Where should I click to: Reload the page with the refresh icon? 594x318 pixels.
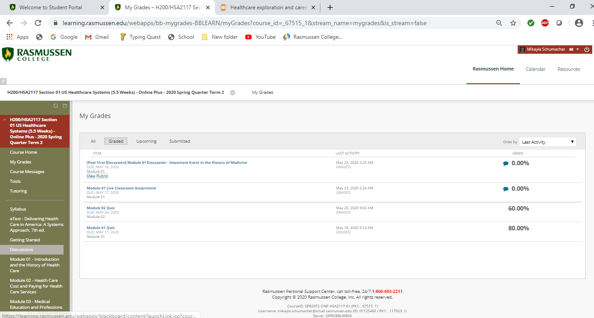coord(38,23)
